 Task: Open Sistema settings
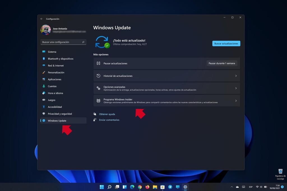(x=63, y=52)
